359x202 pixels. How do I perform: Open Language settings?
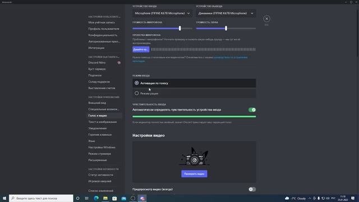pyautogui.click(x=91, y=141)
